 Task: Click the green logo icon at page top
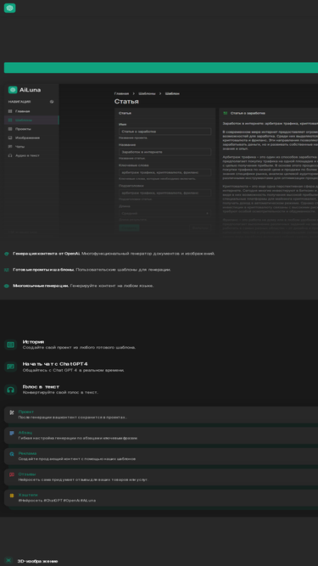point(9,8)
